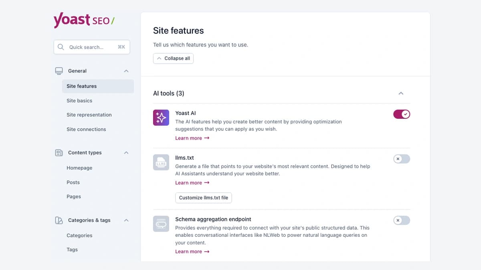Click the Schema aggregation endpoint icon
The image size is (481, 270).
tap(161, 224)
